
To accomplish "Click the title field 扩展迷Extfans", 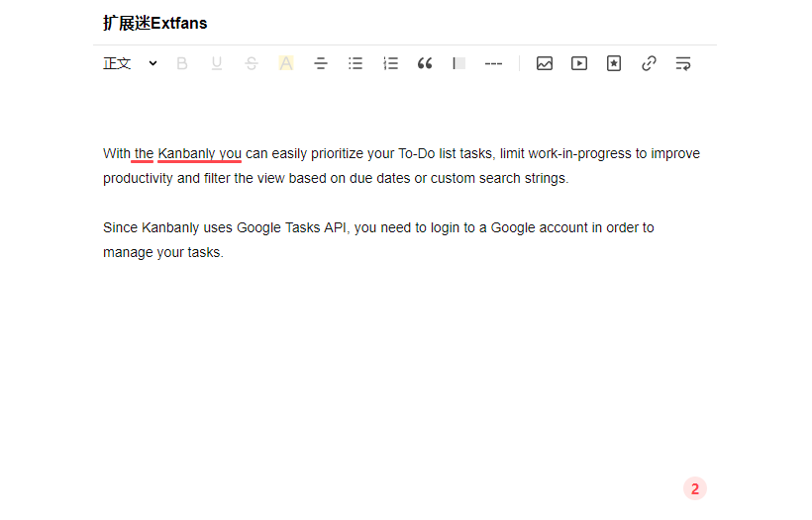I will tap(154, 24).
